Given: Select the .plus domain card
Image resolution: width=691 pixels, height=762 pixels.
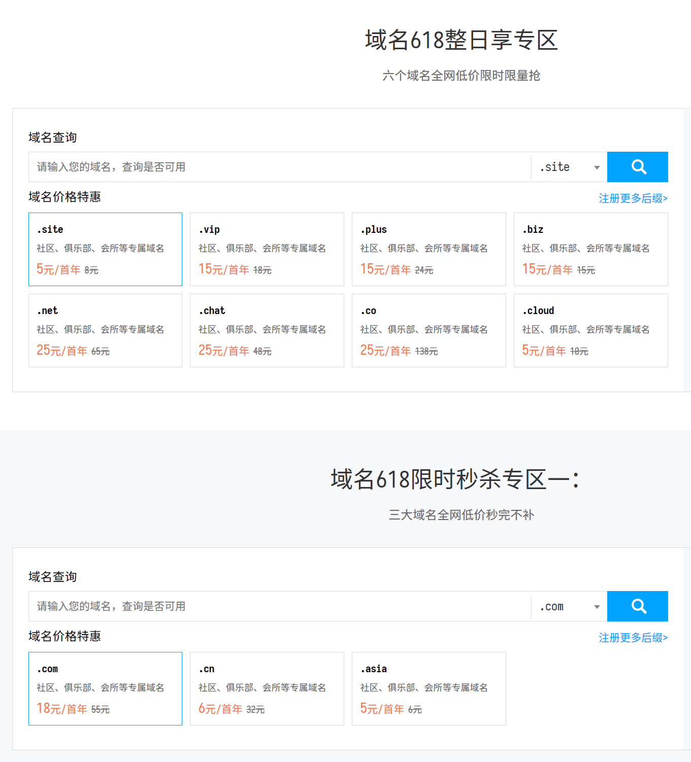Looking at the screenshot, I should [429, 249].
